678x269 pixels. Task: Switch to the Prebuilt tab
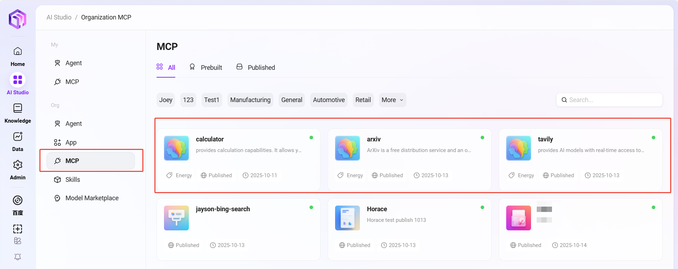pyautogui.click(x=206, y=67)
